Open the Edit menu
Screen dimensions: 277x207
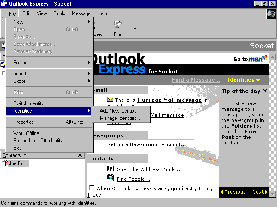[26, 13]
